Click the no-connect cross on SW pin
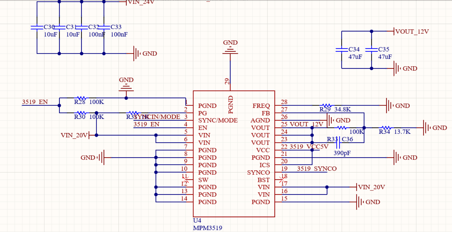452x232 pixels. pyautogui.click(x=186, y=180)
